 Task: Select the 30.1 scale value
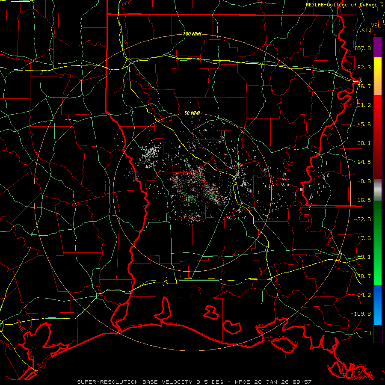coord(364,143)
